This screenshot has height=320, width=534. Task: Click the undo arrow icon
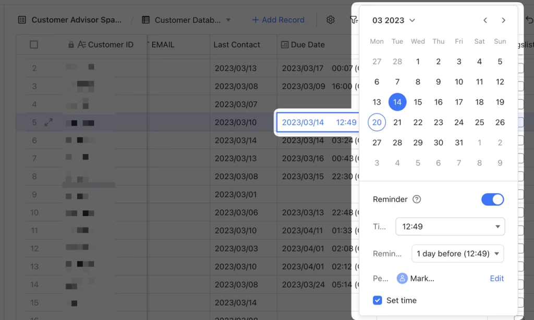[x=529, y=20]
